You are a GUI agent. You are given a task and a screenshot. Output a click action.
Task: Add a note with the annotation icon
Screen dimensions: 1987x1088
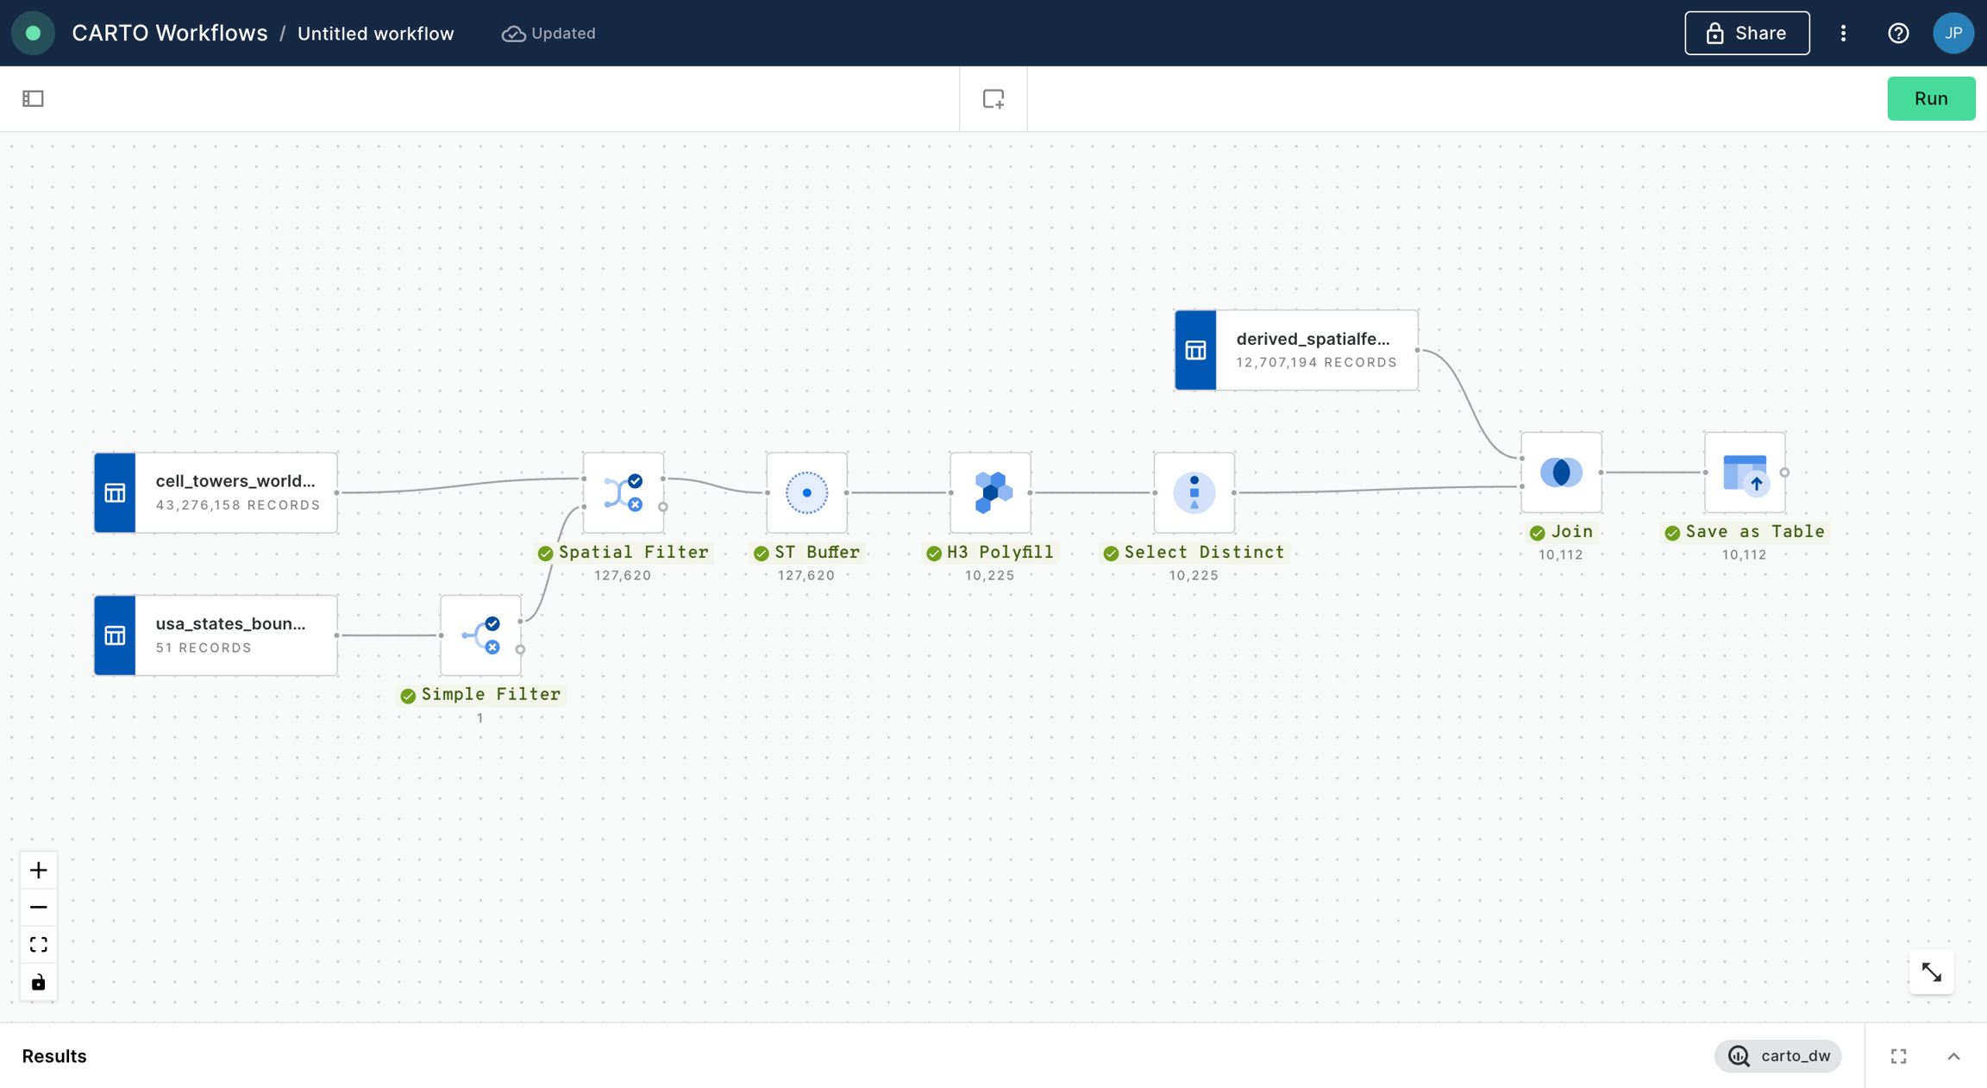point(993,99)
